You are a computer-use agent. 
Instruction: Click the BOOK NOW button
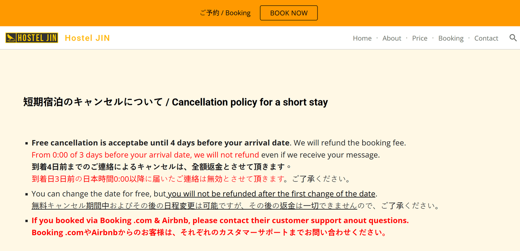click(289, 13)
